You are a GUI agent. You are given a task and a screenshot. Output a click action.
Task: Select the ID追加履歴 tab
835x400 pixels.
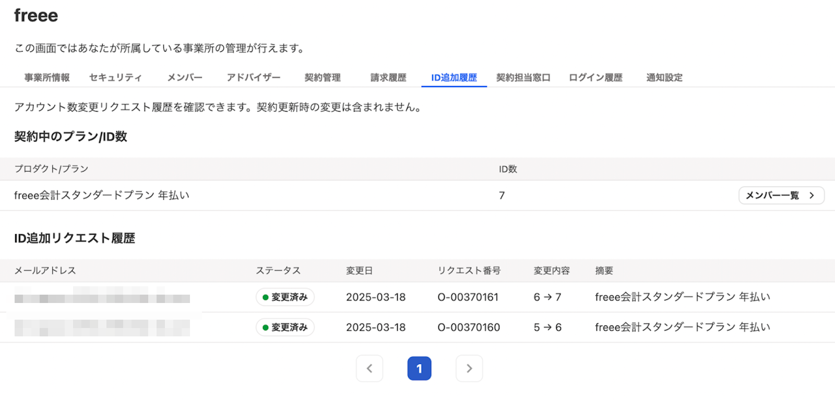[x=454, y=78]
